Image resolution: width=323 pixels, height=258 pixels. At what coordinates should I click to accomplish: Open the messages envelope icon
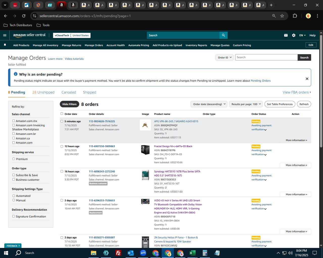point(286,35)
